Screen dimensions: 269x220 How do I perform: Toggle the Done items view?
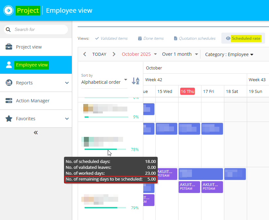coord(151,38)
